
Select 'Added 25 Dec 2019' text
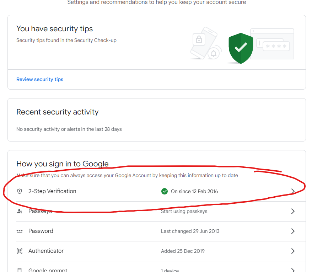tap(183, 251)
